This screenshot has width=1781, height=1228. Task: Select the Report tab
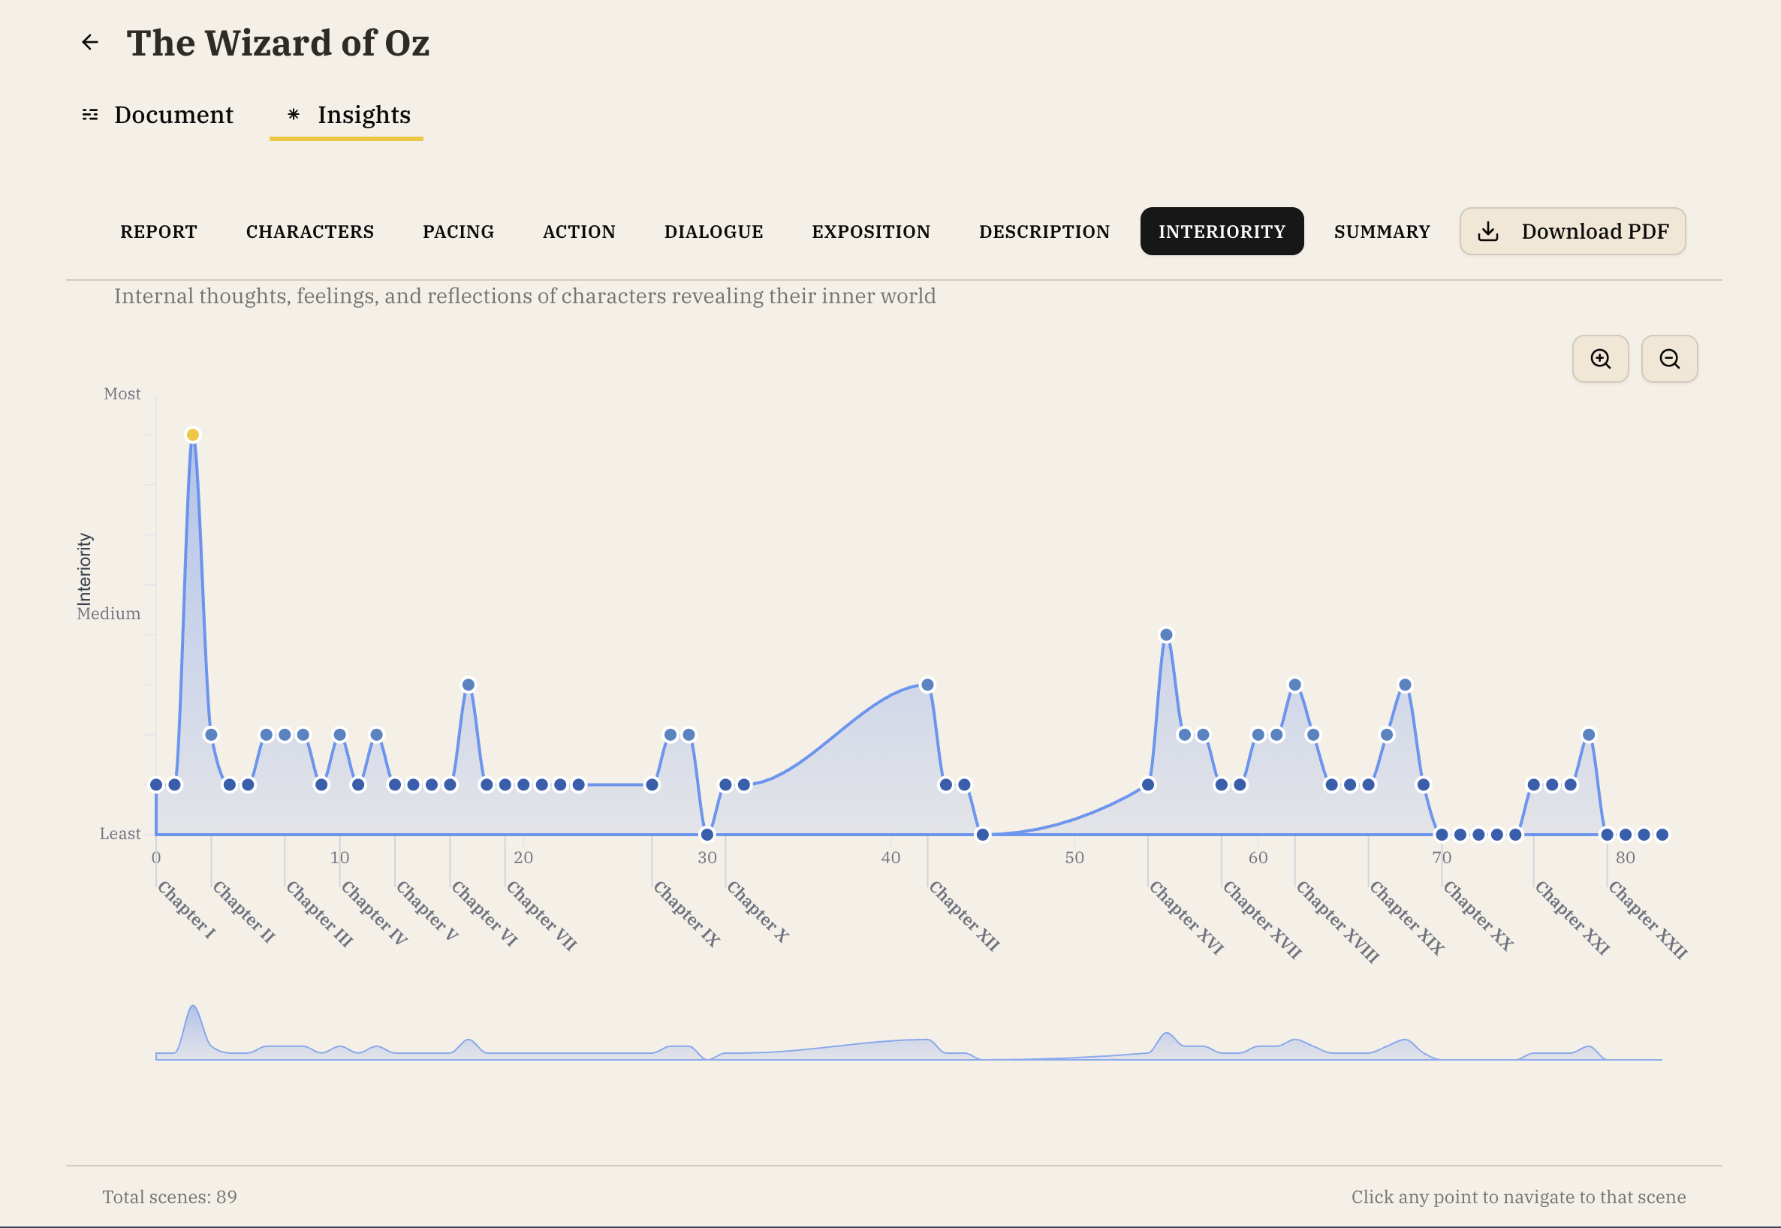[158, 232]
